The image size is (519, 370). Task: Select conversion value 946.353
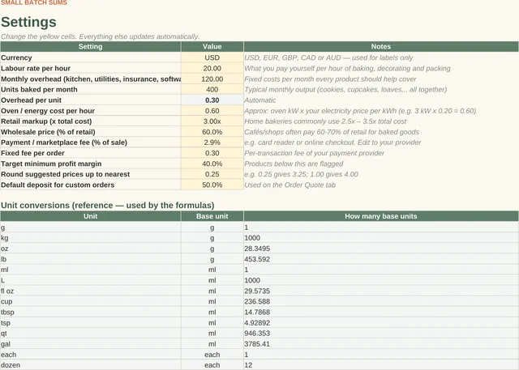click(381, 333)
